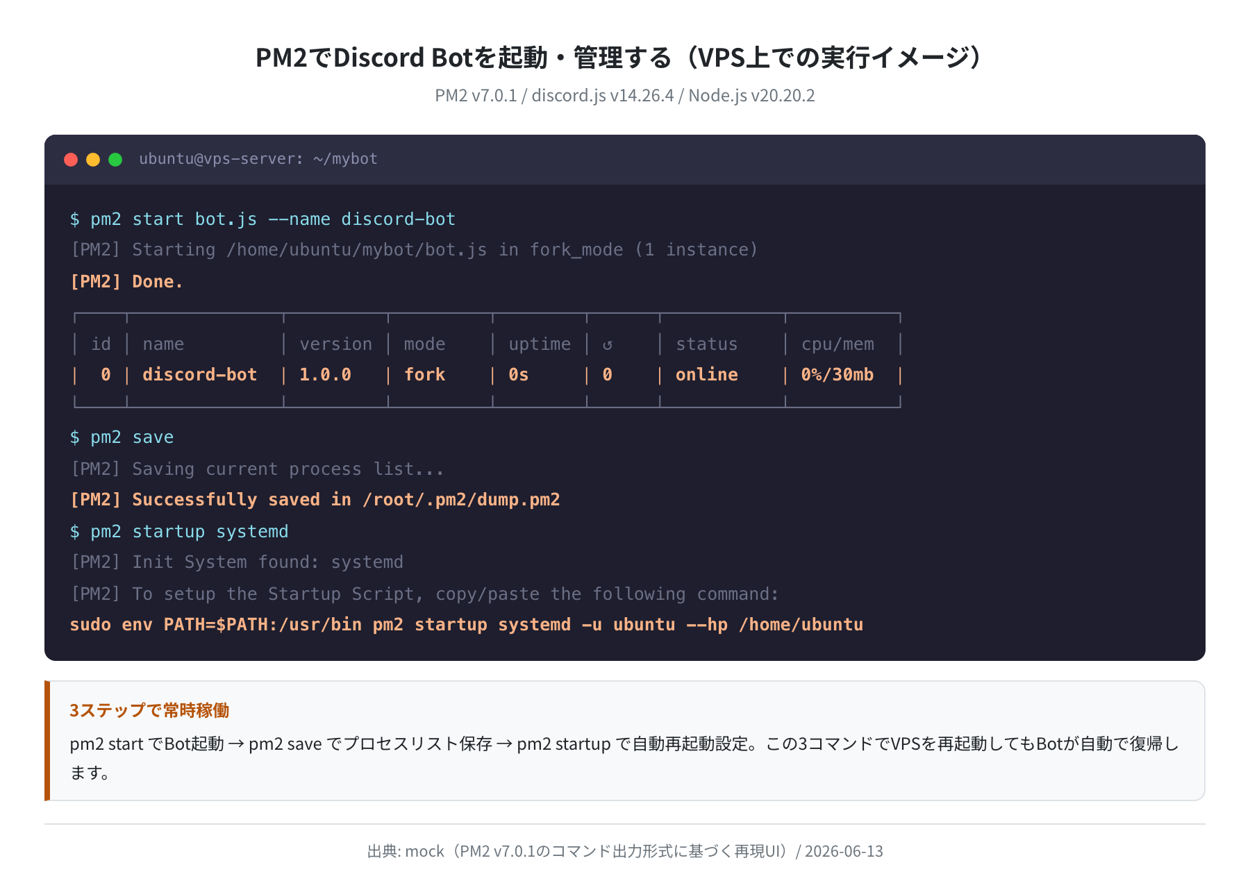Click the discord-bot name cell

coord(200,375)
